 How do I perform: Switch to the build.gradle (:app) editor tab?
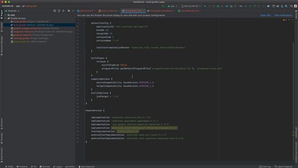(133, 11)
